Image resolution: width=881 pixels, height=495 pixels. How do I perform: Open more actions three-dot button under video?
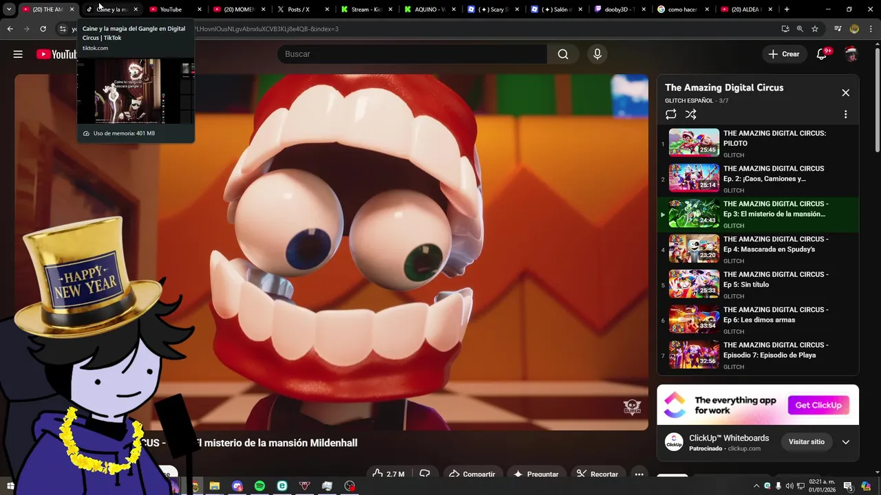pos(639,474)
